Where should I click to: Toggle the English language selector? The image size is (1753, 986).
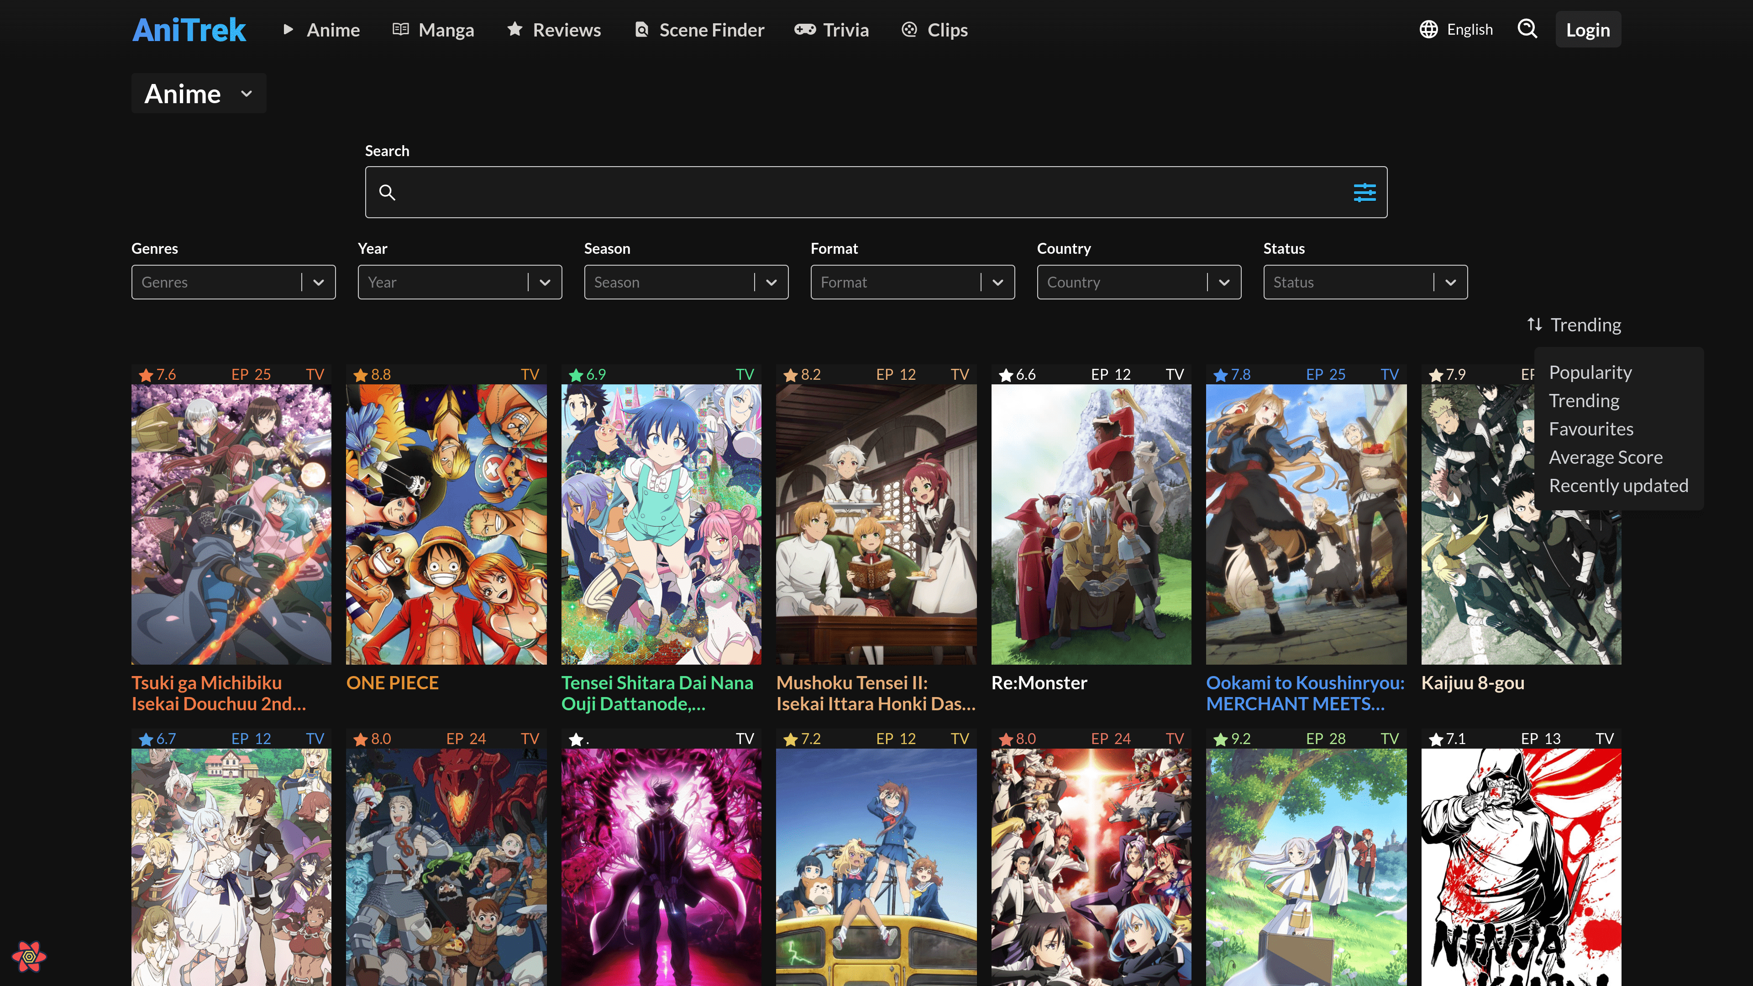point(1457,29)
